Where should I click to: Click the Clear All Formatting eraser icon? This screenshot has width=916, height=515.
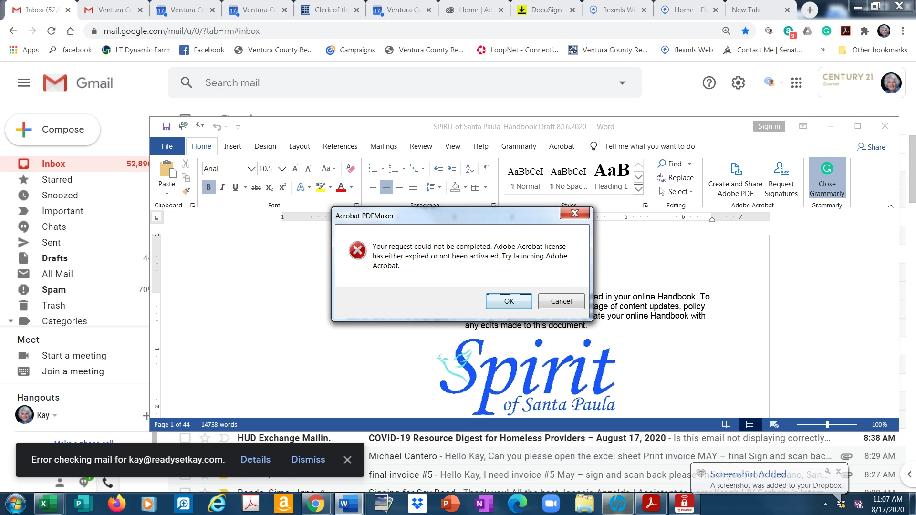point(351,168)
